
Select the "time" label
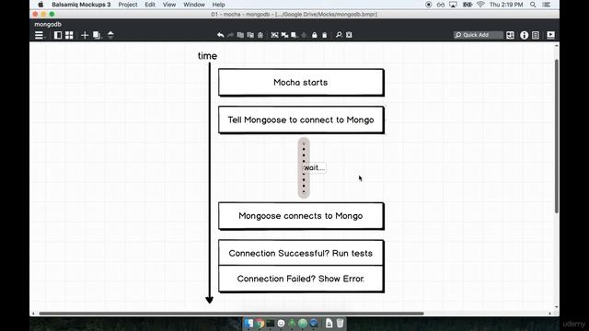click(207, 56)
